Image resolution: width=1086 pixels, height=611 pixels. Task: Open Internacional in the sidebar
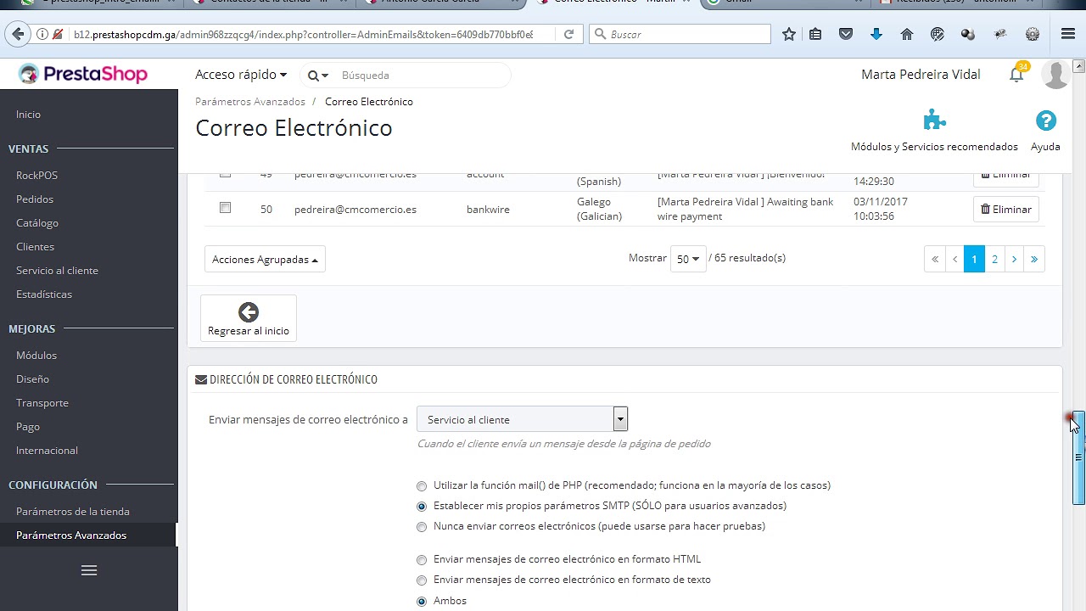pyautogui.click(x=47, y=451)
